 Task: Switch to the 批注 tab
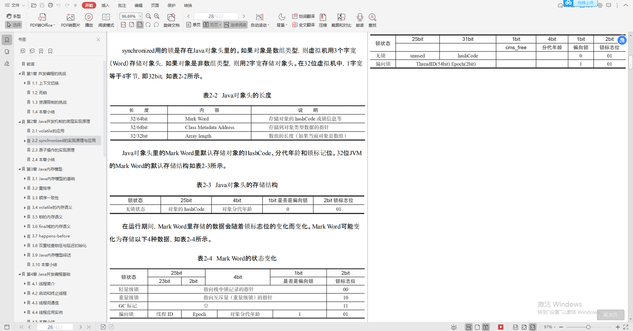point(122,5)
